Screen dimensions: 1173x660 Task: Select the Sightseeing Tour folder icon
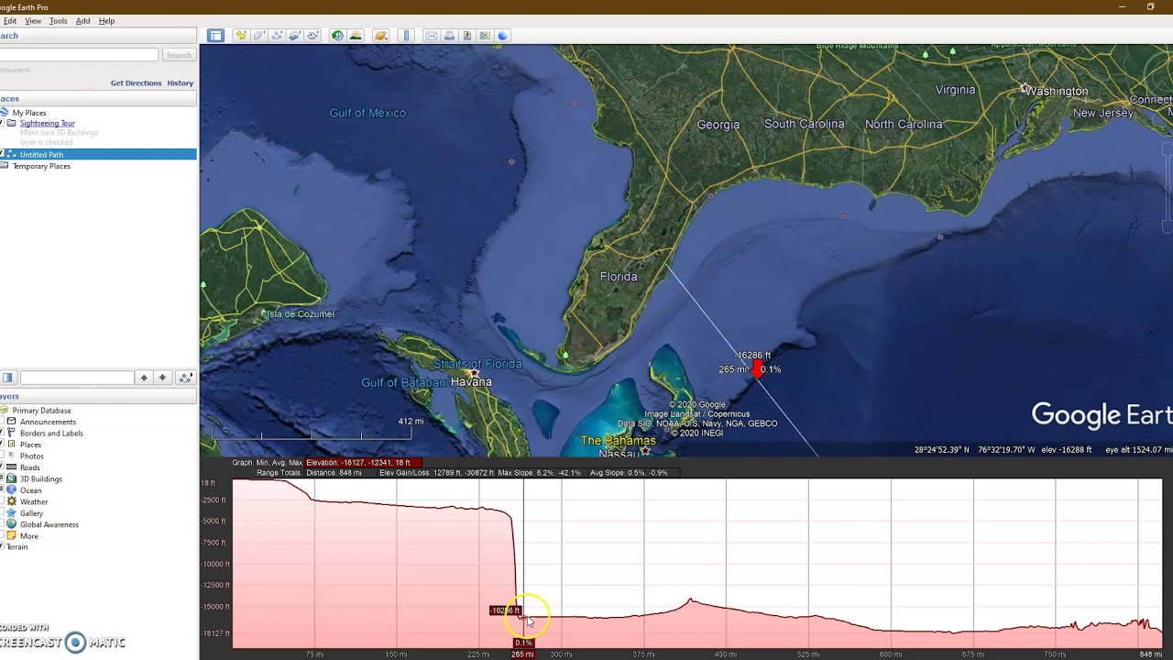[12, 123]
